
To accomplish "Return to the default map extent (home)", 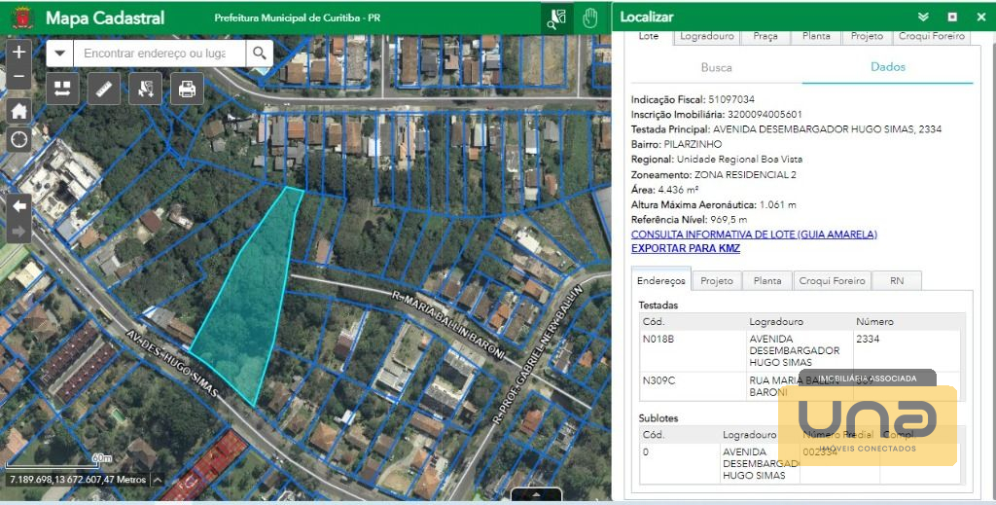I will pyautogui.click(x=19, y=110).
